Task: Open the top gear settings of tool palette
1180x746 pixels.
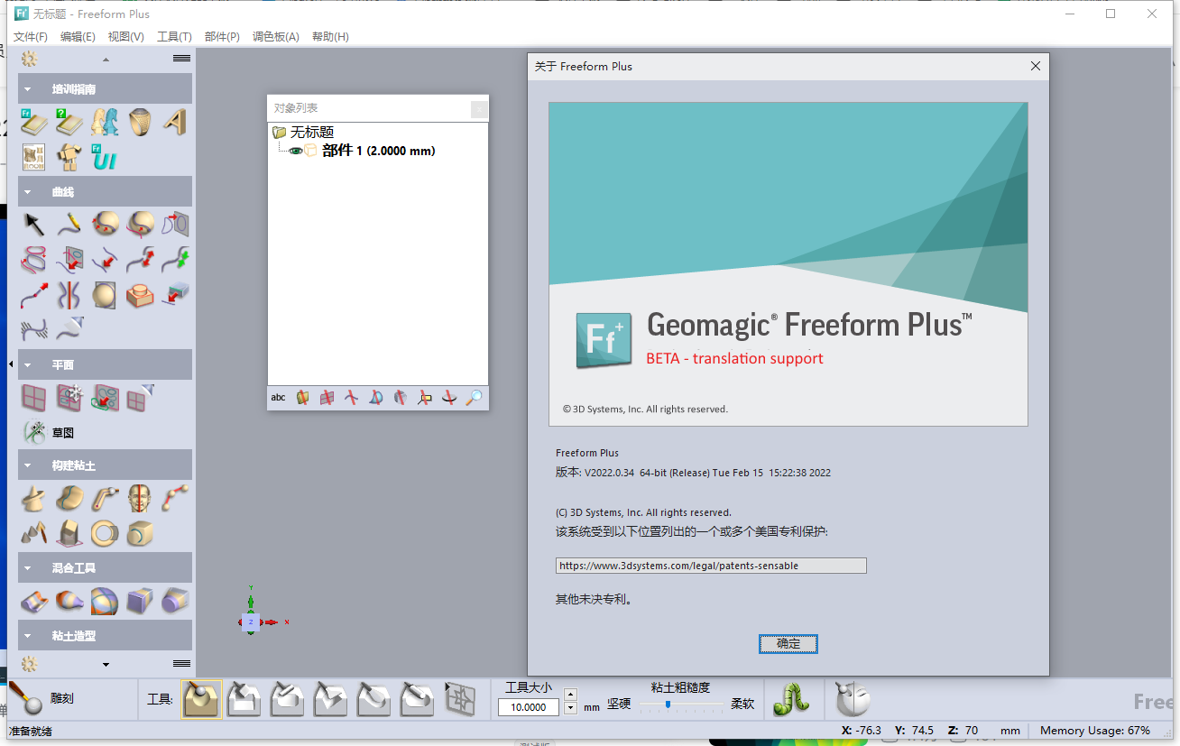Action: click(x=30, y=59)
